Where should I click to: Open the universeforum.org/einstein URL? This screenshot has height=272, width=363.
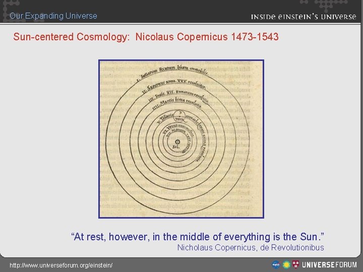click(x=61, y=265)
